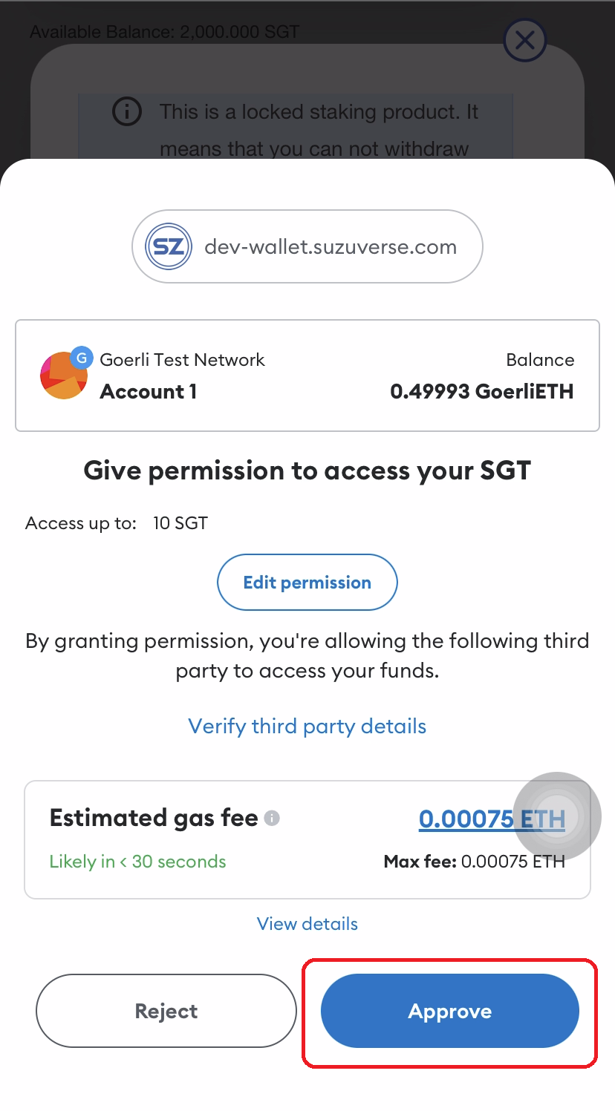Click the SZ Suzuverse logo icon

169,246
